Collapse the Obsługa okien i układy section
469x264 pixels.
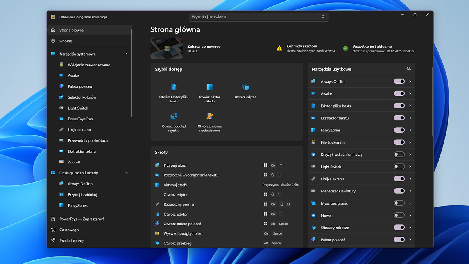coord(126,173)
